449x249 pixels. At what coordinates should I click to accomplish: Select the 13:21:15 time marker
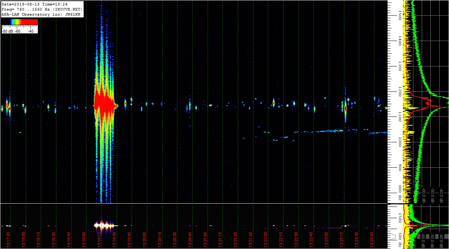[220, 240]
